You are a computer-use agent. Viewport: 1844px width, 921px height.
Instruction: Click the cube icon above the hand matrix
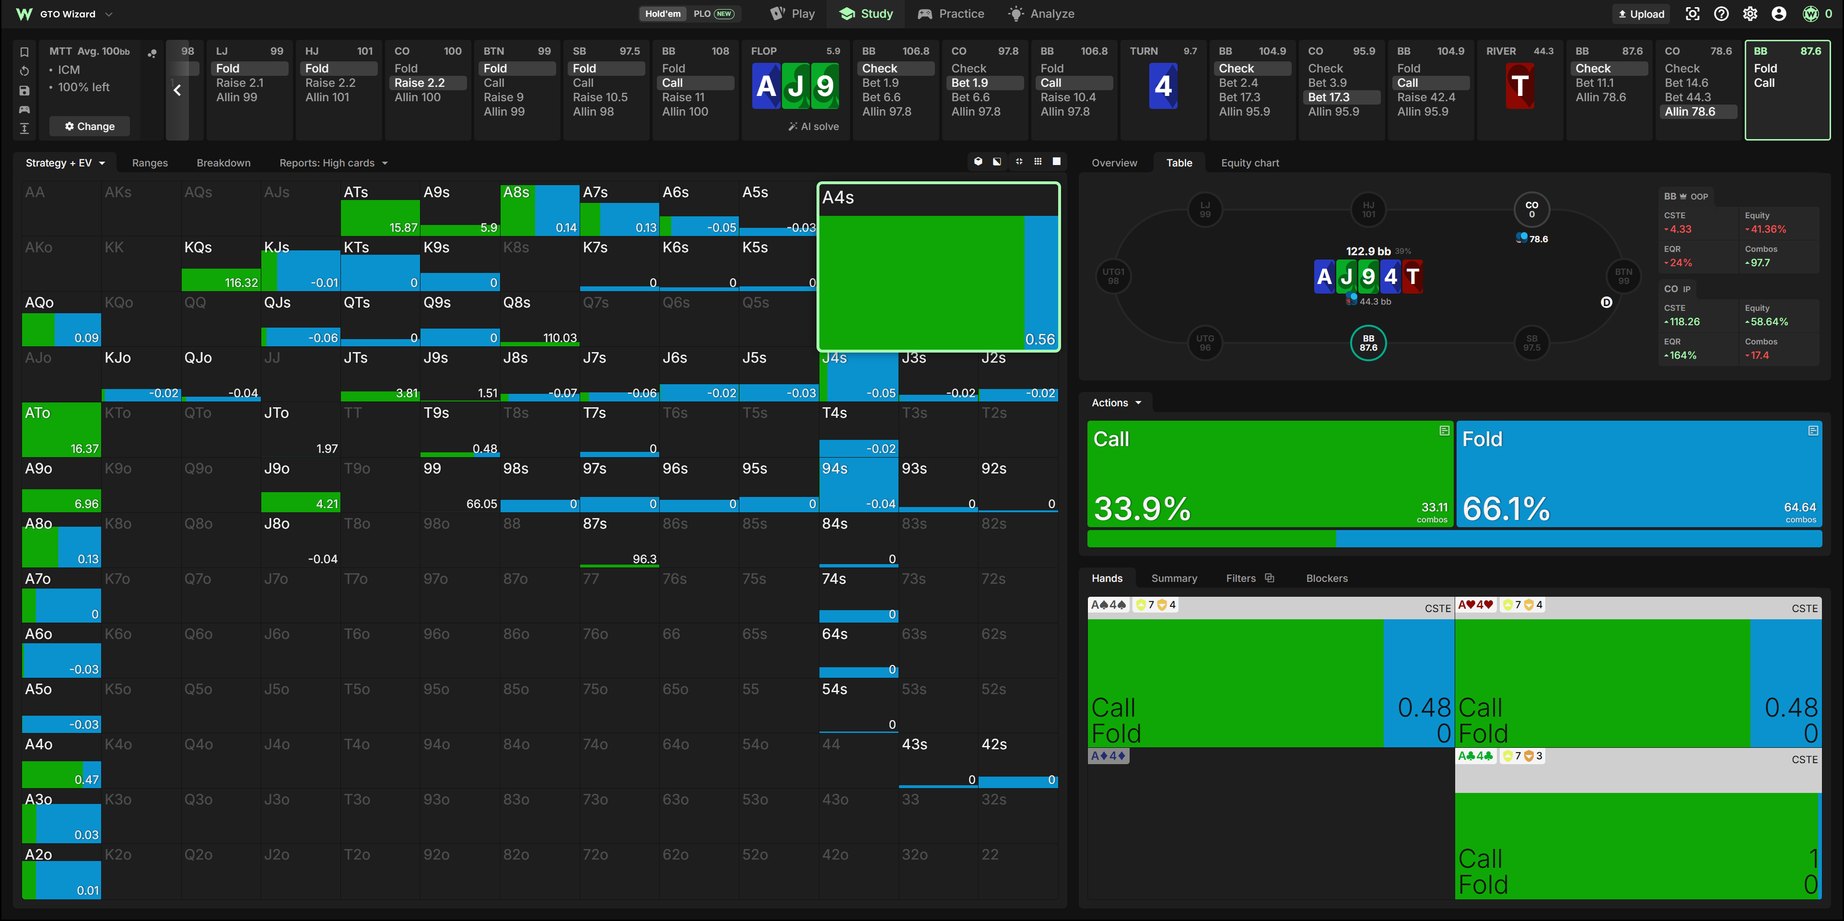[978, 162]
